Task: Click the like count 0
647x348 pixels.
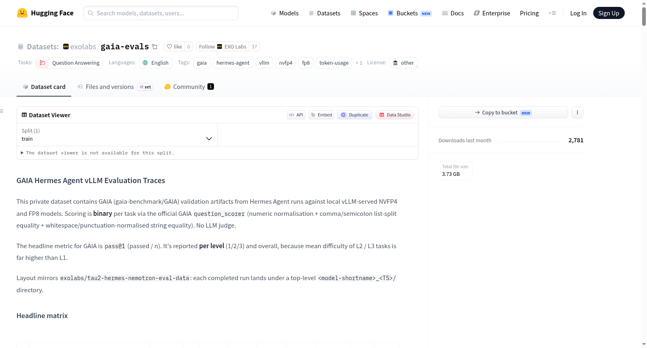Action: [x=188, y=46]
